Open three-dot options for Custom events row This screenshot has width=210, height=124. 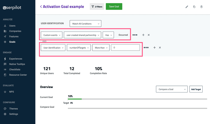pos(135,35)
